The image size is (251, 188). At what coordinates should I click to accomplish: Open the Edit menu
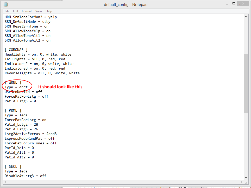16,11
